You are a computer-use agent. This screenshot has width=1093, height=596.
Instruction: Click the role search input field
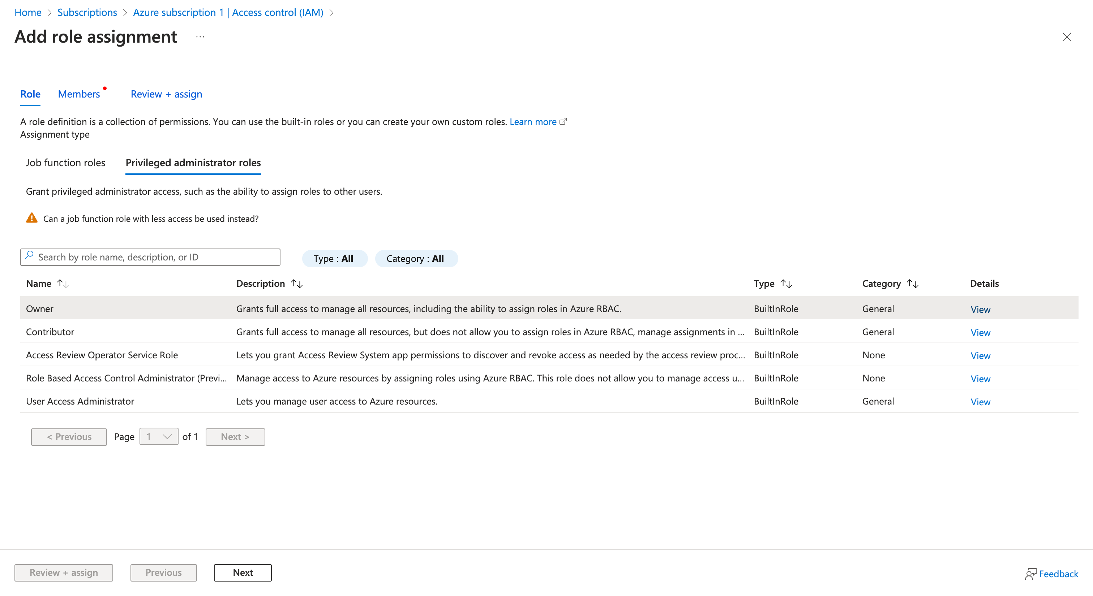[157, 257]
